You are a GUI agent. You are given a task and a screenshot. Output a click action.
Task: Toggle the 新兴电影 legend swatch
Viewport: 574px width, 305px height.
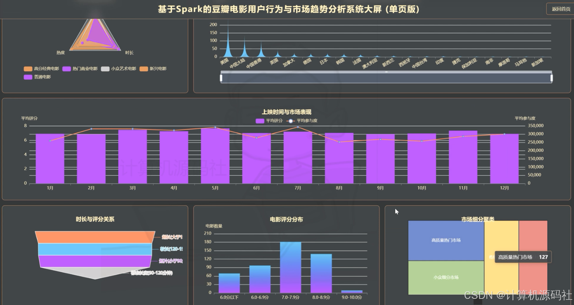point(144,68)
